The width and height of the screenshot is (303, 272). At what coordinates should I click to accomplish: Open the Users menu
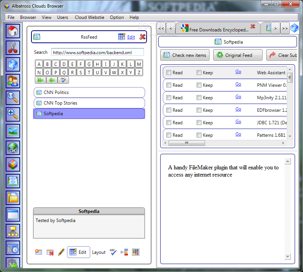pyautogui.click(x=62, y=17)
